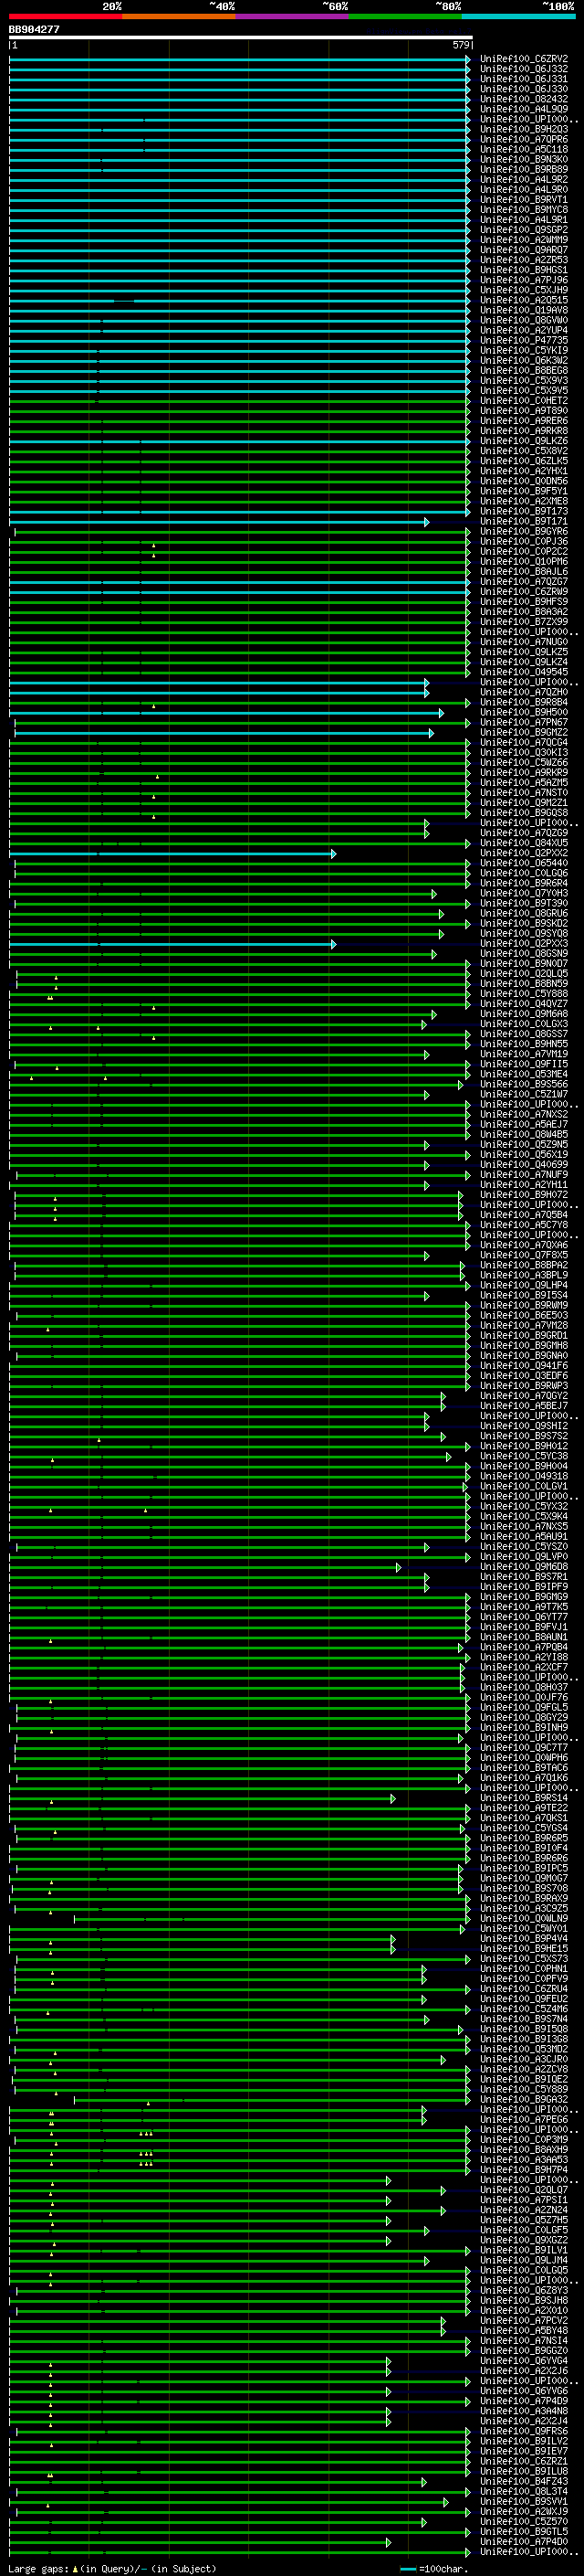Open hit UniRef100_A4L9Q9
The image size is (584, 2576).
point(524,109)
